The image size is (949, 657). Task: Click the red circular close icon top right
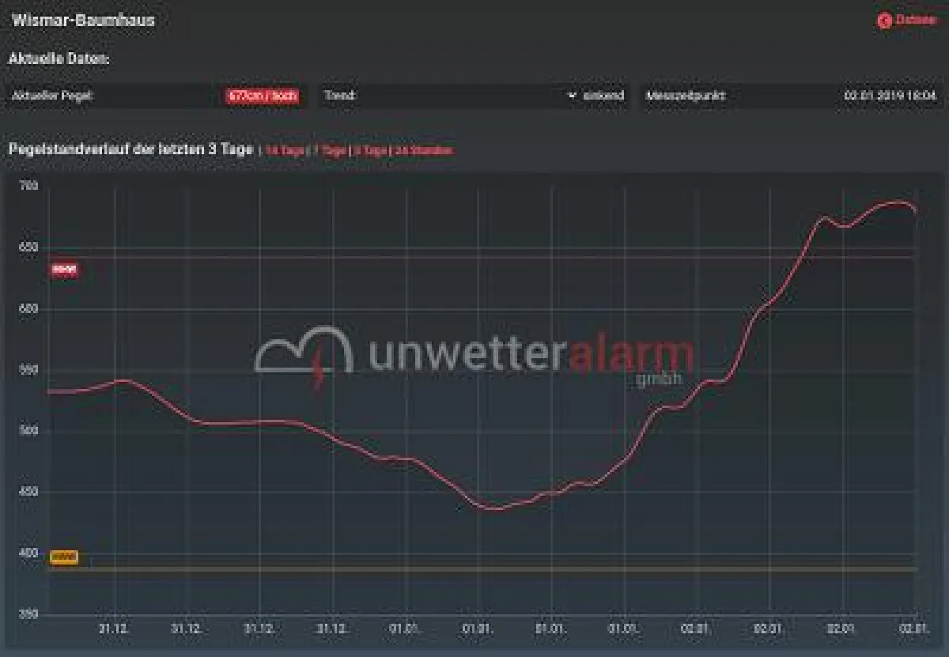click(x=884, y=21)
